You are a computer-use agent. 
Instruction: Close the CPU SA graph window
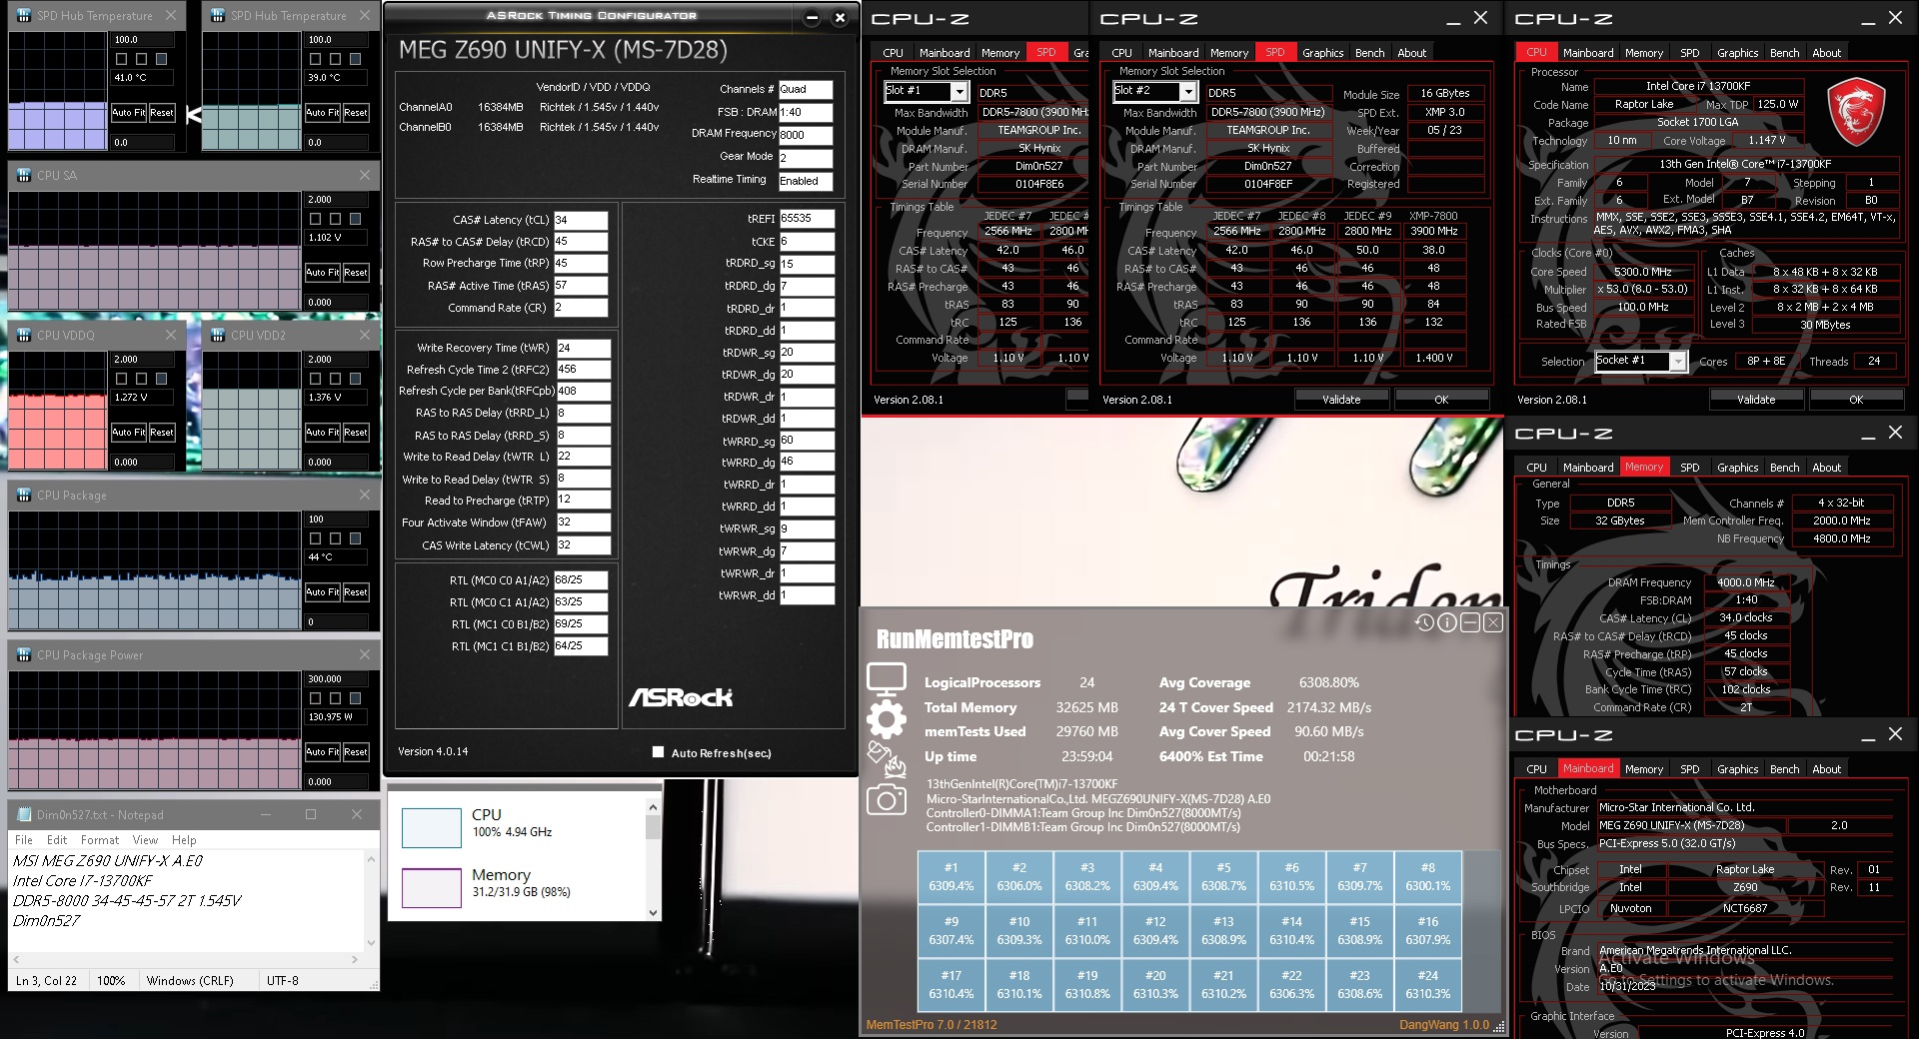coord(365,175)
